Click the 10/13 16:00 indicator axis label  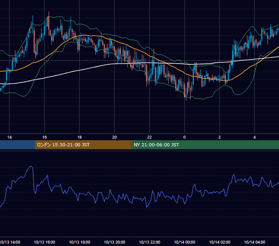pos(44,242)
